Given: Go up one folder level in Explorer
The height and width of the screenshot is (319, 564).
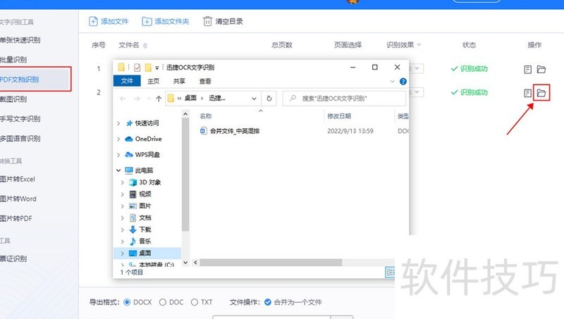Looking at the screenshot, I should pyautogui.click(x=159, y=99).
